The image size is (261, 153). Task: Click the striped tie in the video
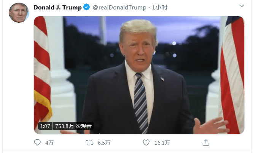pos(141,103)
